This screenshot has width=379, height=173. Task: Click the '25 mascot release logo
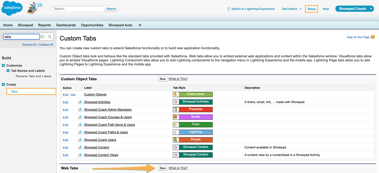[35, 8]
